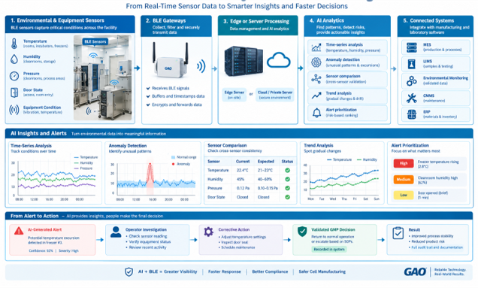Click 'Encrypts and forwards data' list item
The image size is (478, 288).
pyautogui.click(x=177, y=105)
